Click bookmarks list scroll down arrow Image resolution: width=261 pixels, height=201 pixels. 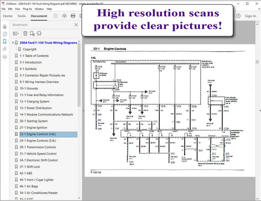point(79,198)
